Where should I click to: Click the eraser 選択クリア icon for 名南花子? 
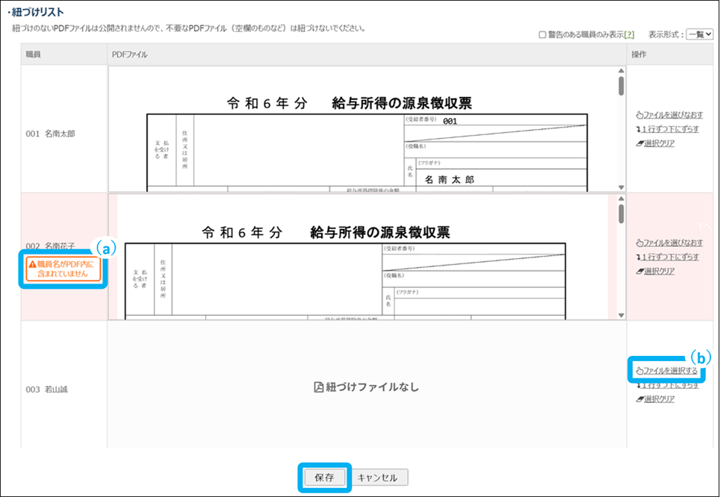click(639, 271)
